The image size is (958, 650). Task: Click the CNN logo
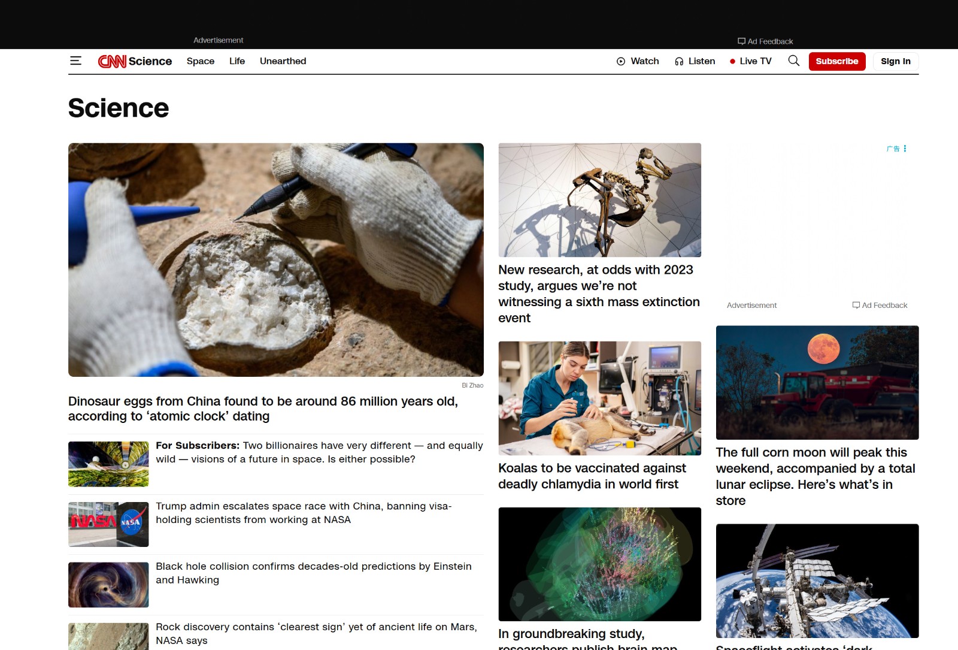[112, 61]
